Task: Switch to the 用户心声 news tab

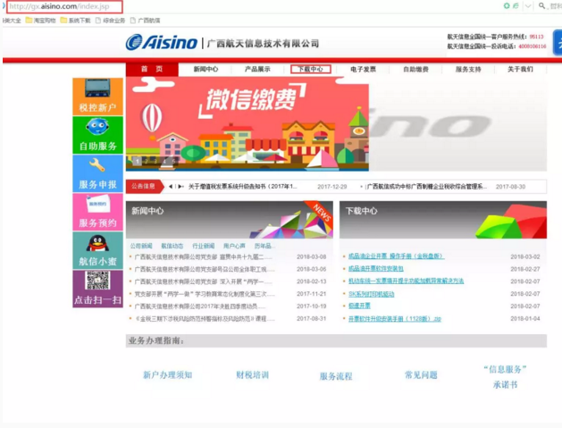Action: click(x=234, y=246)
